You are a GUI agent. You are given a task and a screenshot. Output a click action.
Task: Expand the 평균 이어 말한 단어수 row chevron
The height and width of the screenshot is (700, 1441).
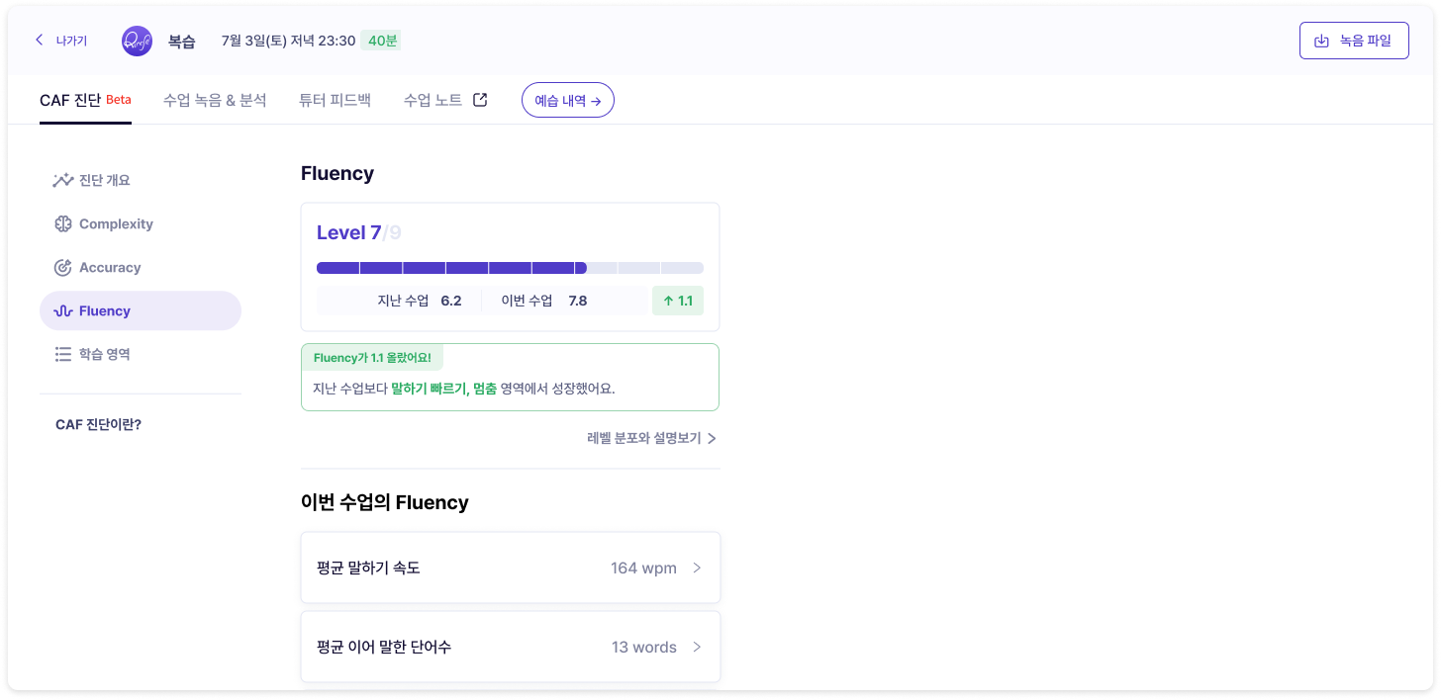697,647
